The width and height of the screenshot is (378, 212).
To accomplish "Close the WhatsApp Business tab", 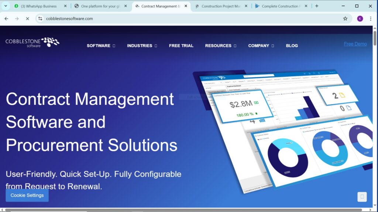I will pos(65,6).
